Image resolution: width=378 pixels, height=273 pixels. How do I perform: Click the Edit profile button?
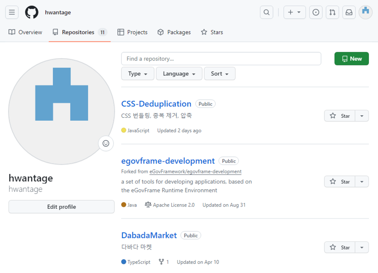coord(62,207)
